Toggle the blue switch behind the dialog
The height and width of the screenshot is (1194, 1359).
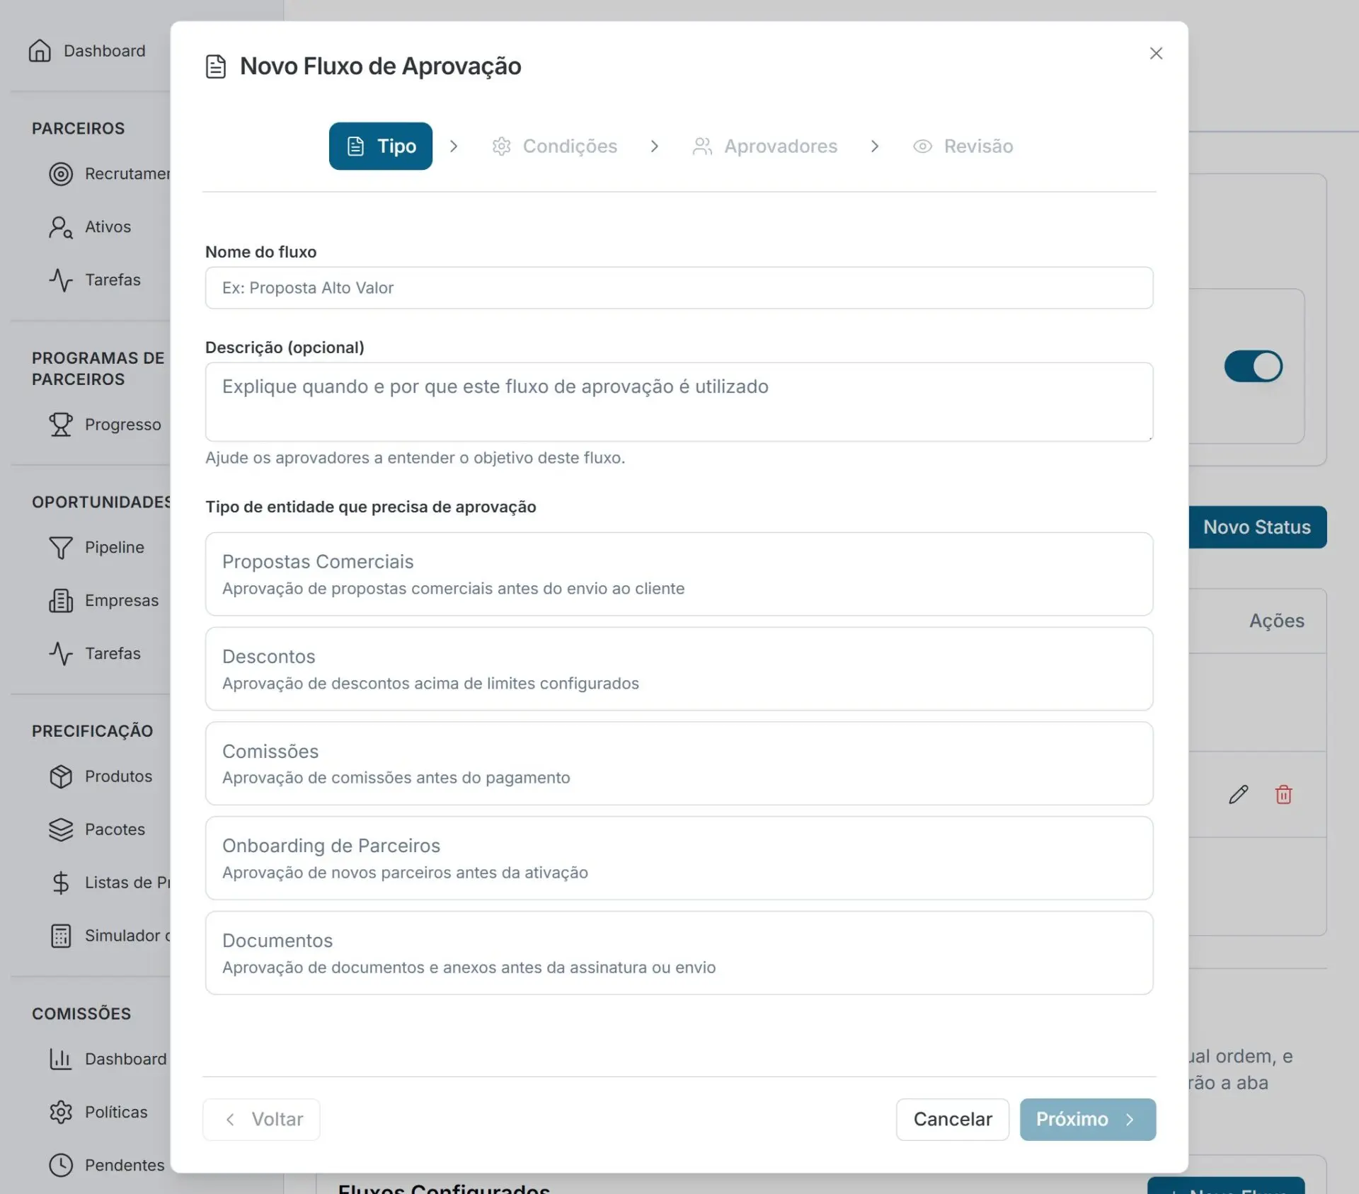point(1254,367)
